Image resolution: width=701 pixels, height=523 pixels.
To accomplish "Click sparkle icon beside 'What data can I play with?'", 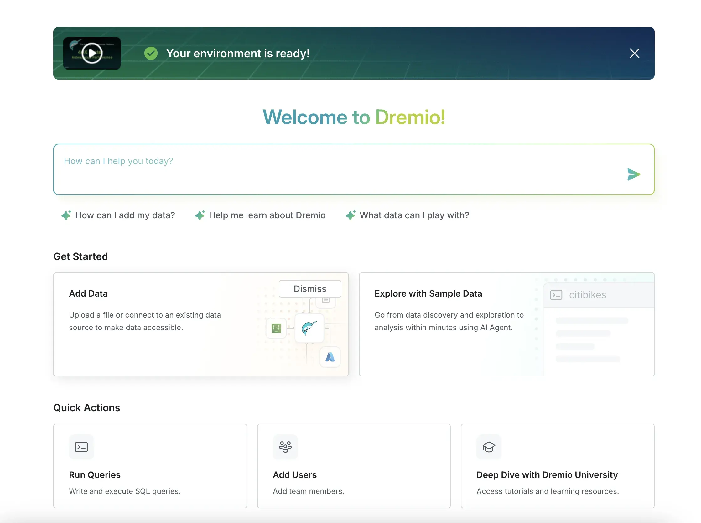I will (x=350, y=215).
